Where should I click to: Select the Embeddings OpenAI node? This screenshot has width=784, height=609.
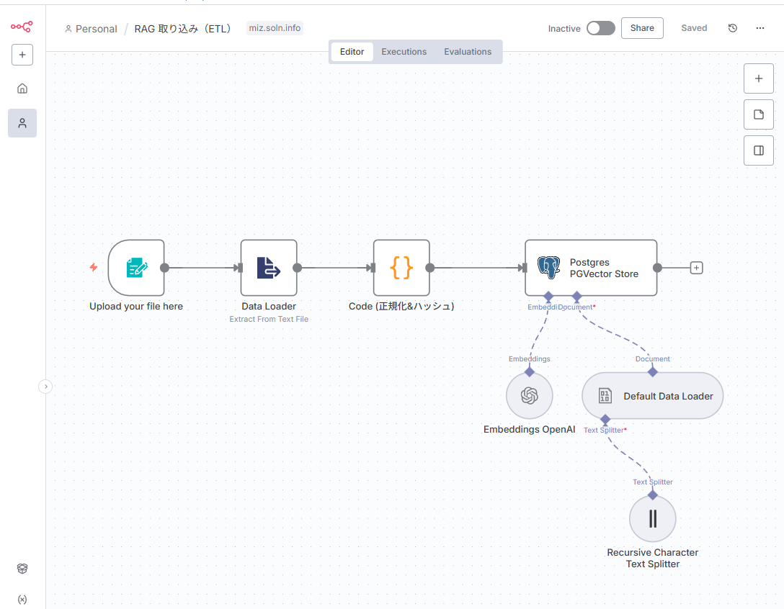530,395
